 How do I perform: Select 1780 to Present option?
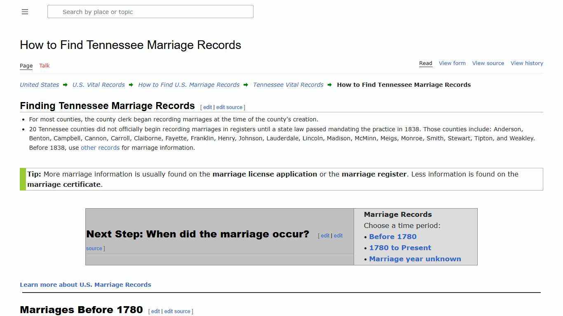tap(400, 248)
